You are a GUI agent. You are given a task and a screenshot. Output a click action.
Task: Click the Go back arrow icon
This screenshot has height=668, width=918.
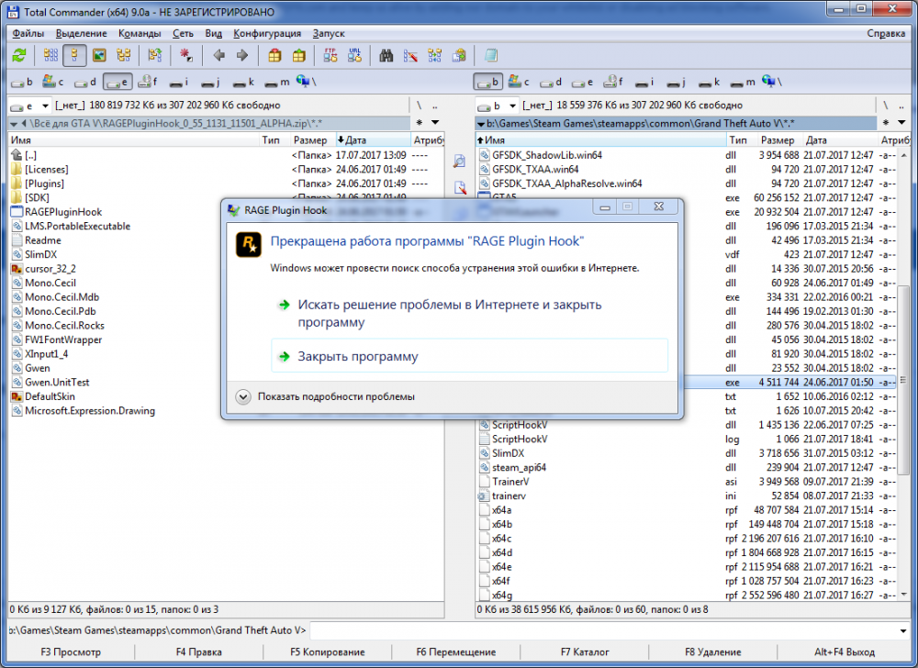[x=218, y=55]
